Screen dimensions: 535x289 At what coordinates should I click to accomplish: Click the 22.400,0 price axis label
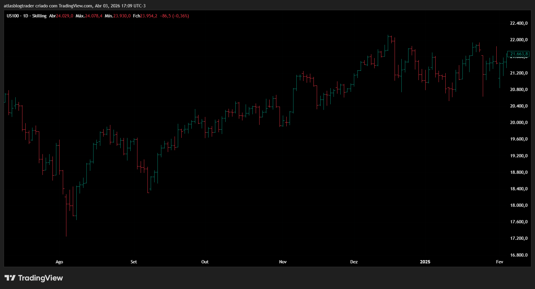[519, 23]
